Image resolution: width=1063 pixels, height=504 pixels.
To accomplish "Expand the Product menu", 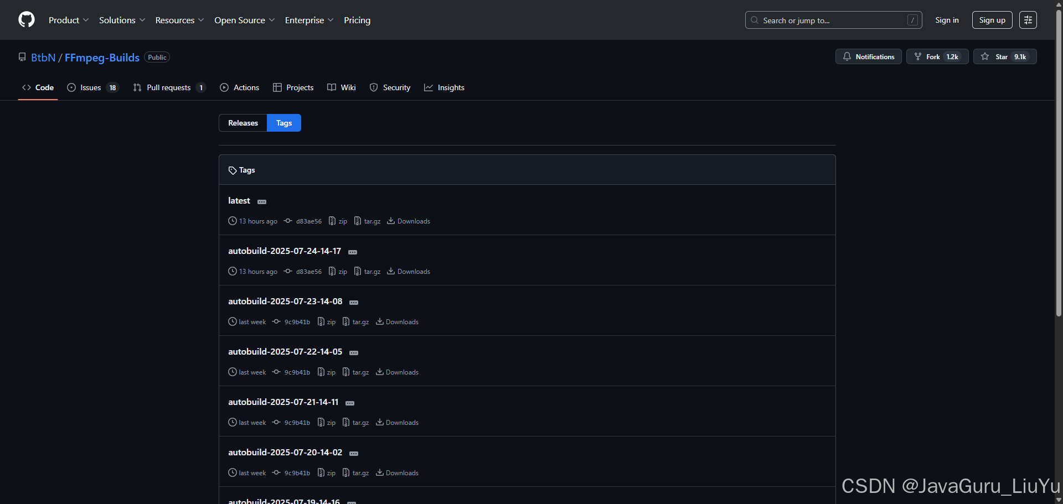I will click(69, 20).
